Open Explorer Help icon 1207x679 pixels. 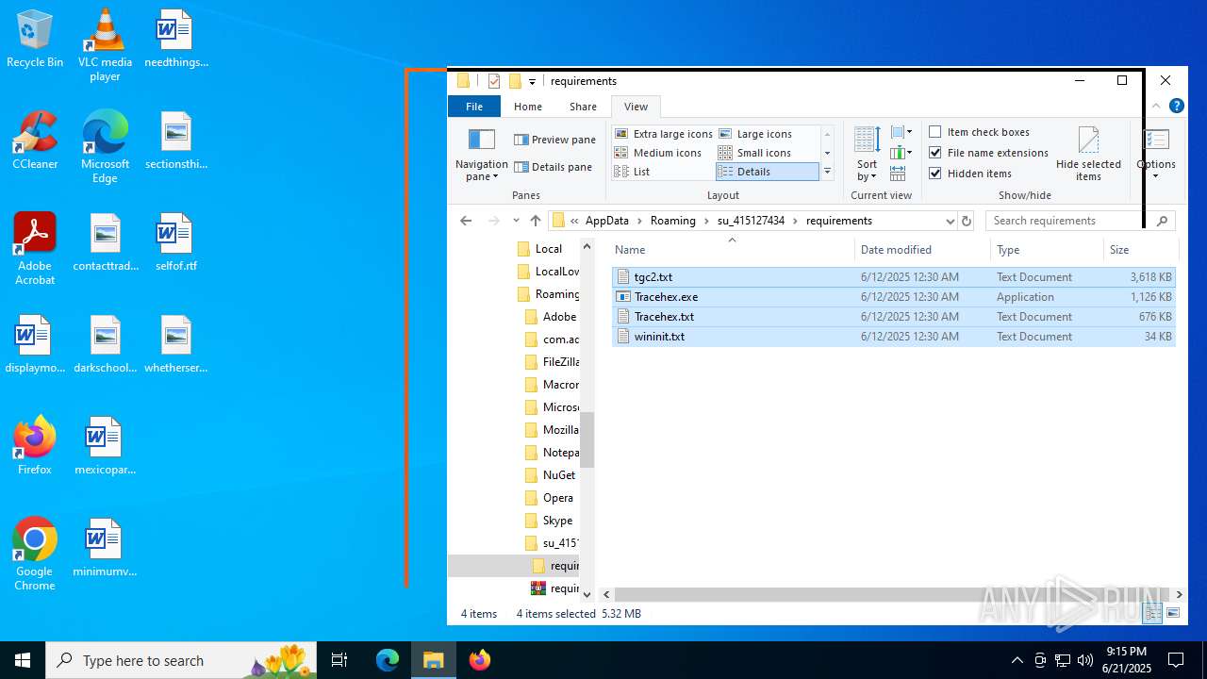(x=1176, y=106)
